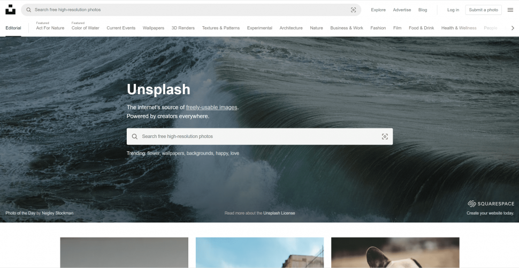Viewport: 519px width, 268px height.
Task: Open the hamburger menu icon
Action: click(x=510, y=10)
